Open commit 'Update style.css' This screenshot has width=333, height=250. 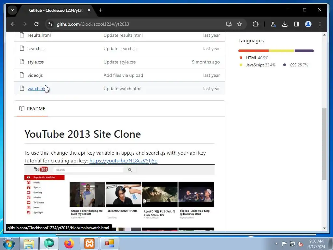coord(120,62)
